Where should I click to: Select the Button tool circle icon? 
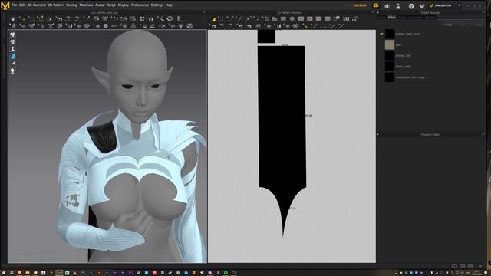point(106,26)
